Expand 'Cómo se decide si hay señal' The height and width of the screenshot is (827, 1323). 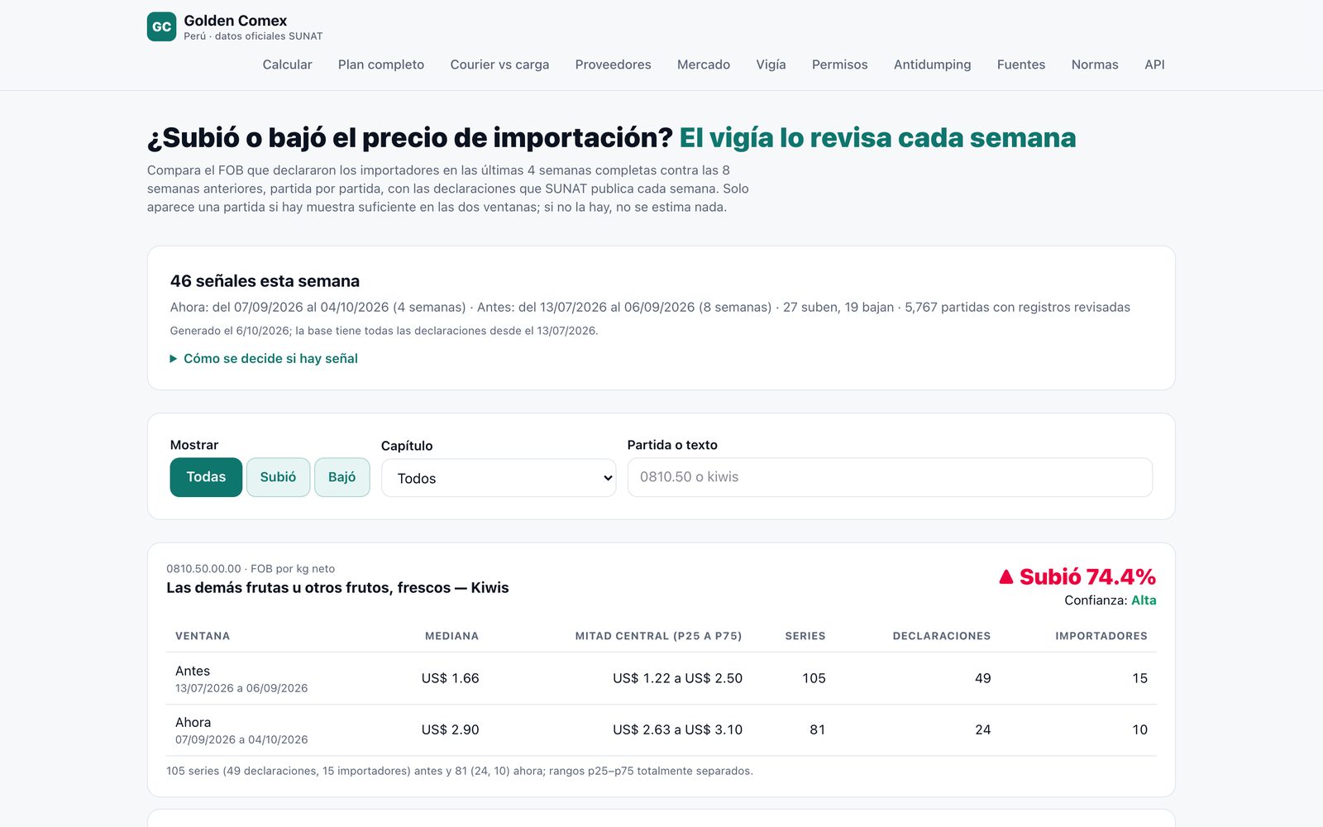click(x=264, y=358)
